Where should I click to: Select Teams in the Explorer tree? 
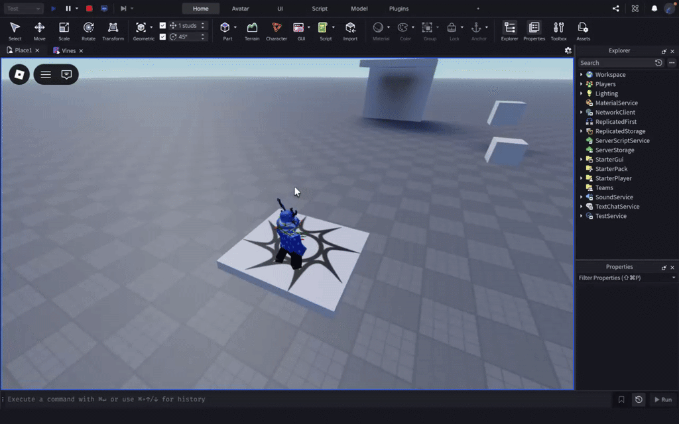pyautogui.click(x=603, y=187)
